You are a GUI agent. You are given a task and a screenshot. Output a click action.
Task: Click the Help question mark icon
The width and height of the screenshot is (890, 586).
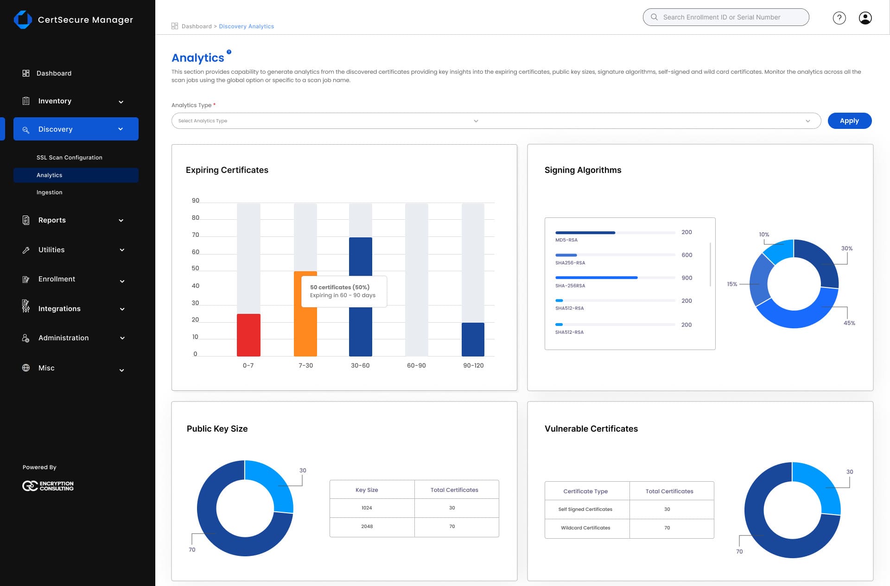(x=839, y=17)
